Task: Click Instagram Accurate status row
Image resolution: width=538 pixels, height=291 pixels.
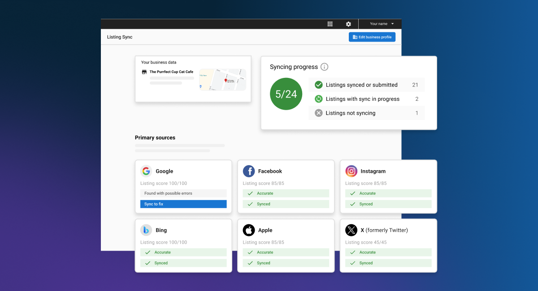Action: pyautogui.click(x=388, y=193)
